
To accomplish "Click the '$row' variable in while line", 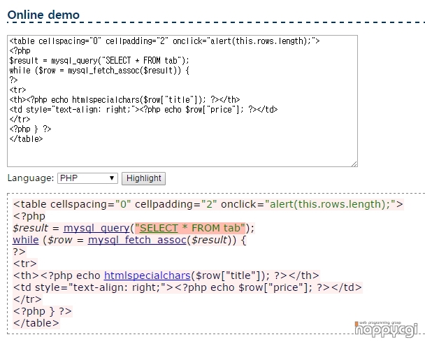I will coord(60,240).
